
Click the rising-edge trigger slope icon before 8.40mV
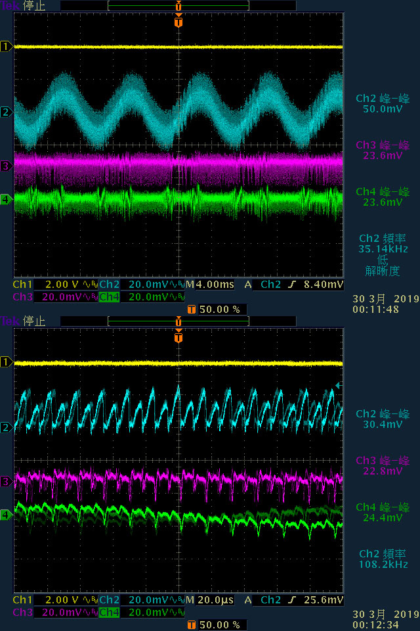tap(292, 285)
